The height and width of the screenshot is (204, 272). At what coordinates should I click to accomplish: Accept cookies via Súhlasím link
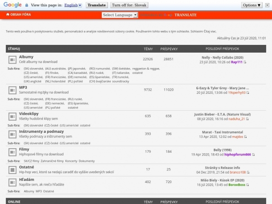pyautogui.click(x=197, y=31)
